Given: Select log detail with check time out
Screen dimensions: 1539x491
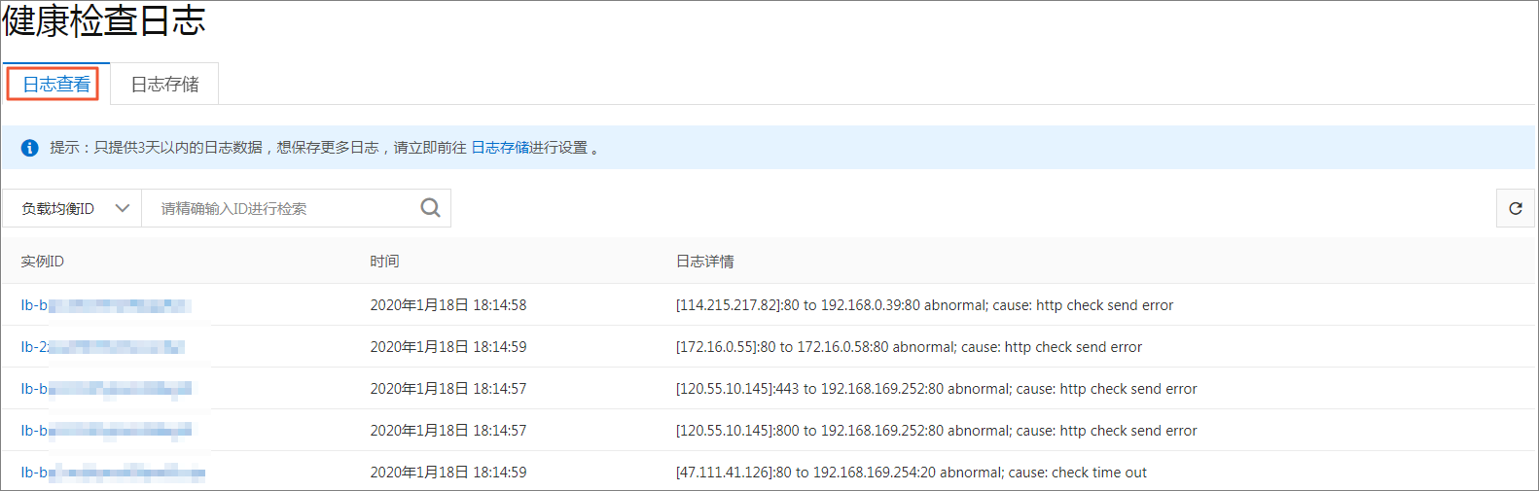Looking at the screenshot, I should pos(912,473).
